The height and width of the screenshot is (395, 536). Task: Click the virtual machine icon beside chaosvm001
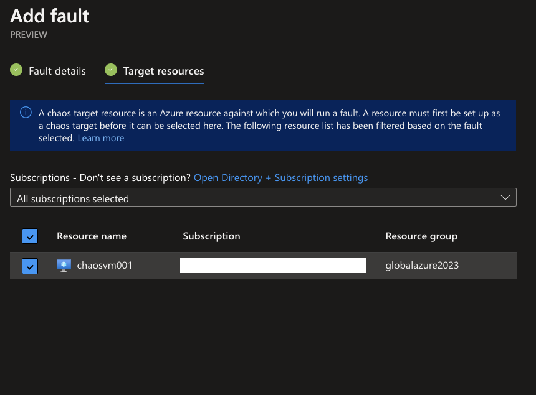(x=64, y=266)
